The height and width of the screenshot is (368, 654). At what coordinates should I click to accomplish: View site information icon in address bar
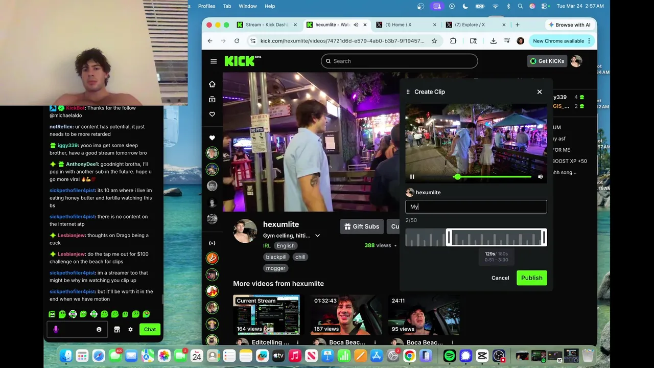pos(253,41)
